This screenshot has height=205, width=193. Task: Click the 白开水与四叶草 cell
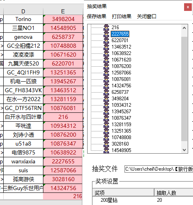coord(23,117)
